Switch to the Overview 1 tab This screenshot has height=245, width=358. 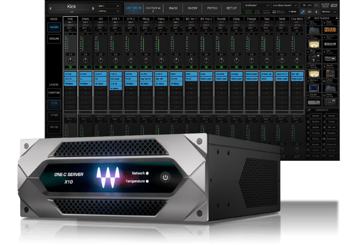134,9
